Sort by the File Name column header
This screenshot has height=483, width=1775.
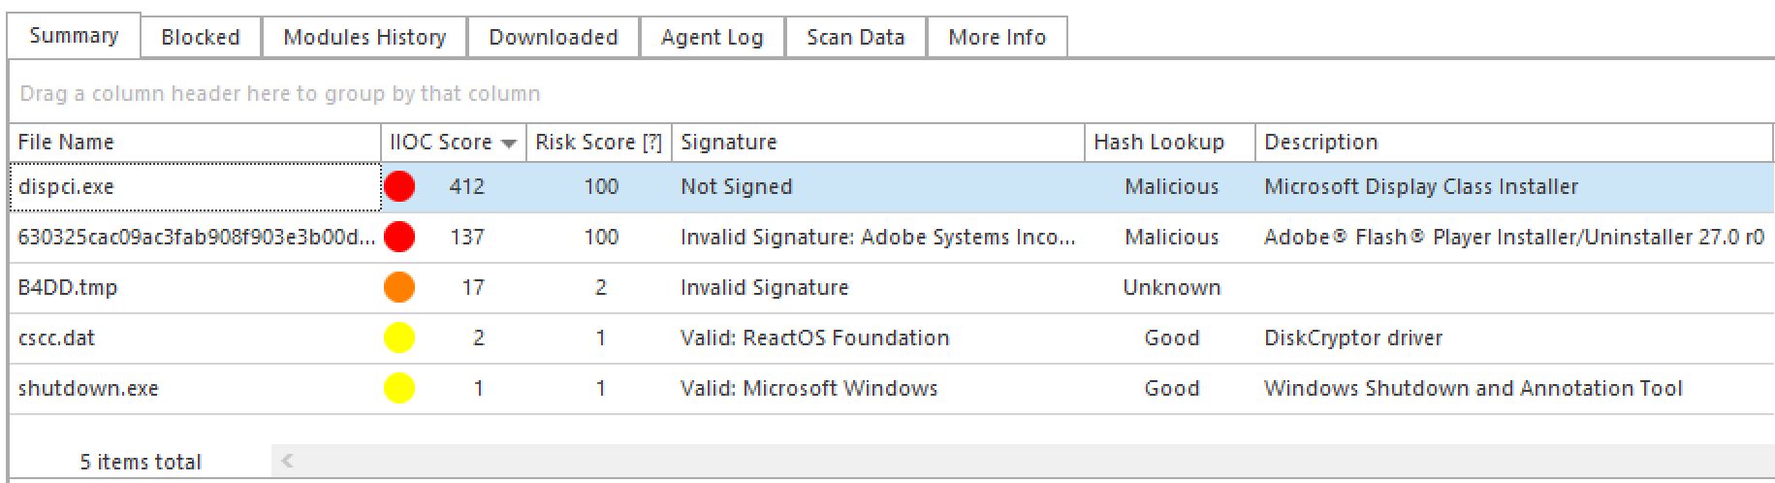pos(66,143)
